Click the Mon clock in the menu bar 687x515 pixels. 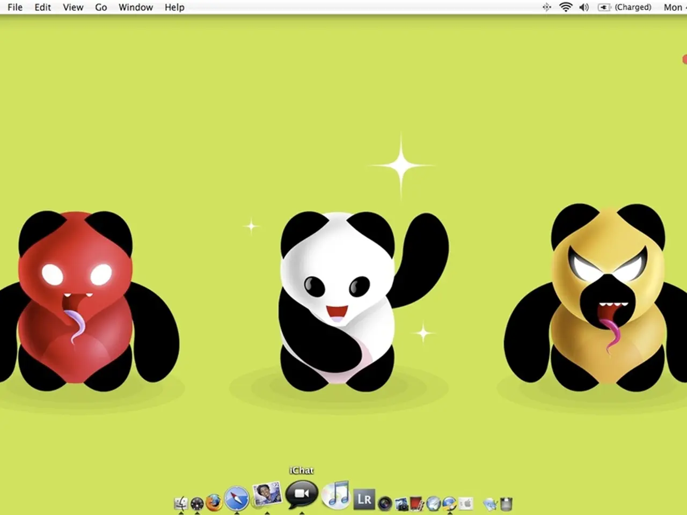point(674,7)
